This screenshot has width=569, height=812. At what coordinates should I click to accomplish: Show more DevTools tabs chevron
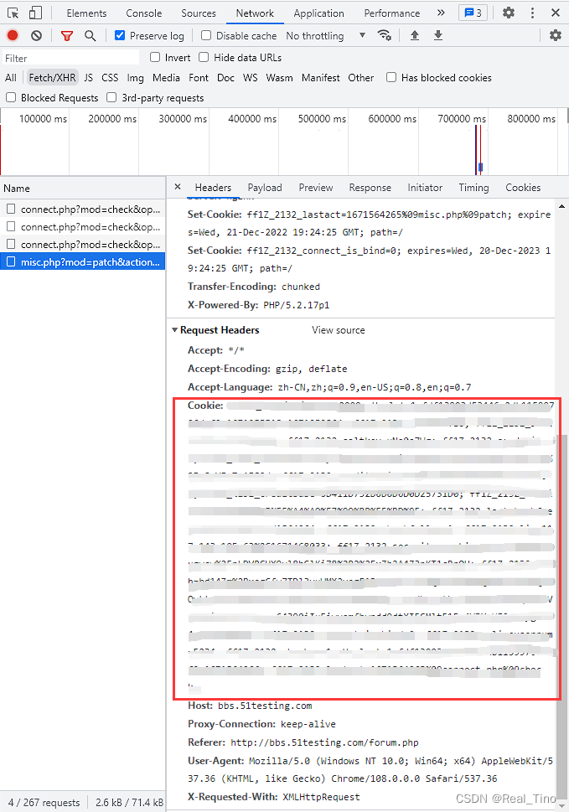441,13
